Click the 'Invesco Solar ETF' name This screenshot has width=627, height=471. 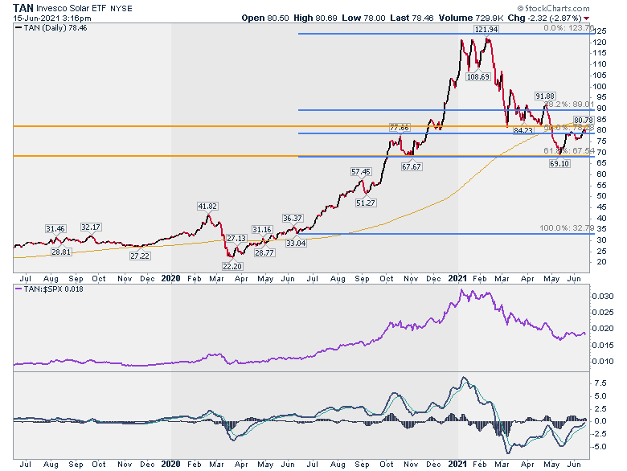pyautogui.click(x=72, y=8)
